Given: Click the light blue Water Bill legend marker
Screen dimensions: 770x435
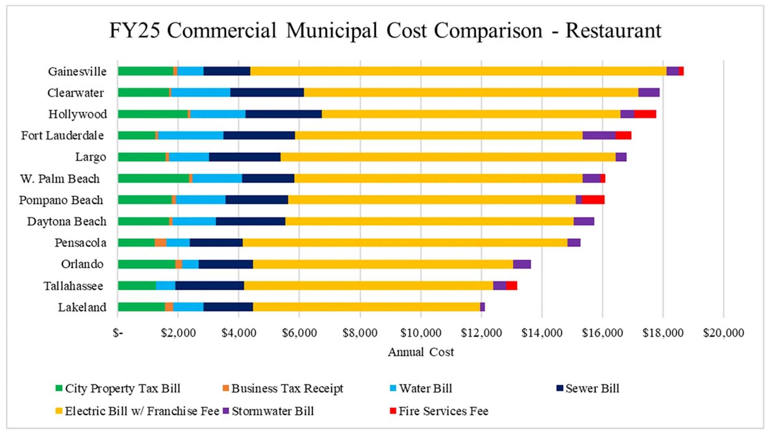Looking at the screenshot, I should point(392,388).
